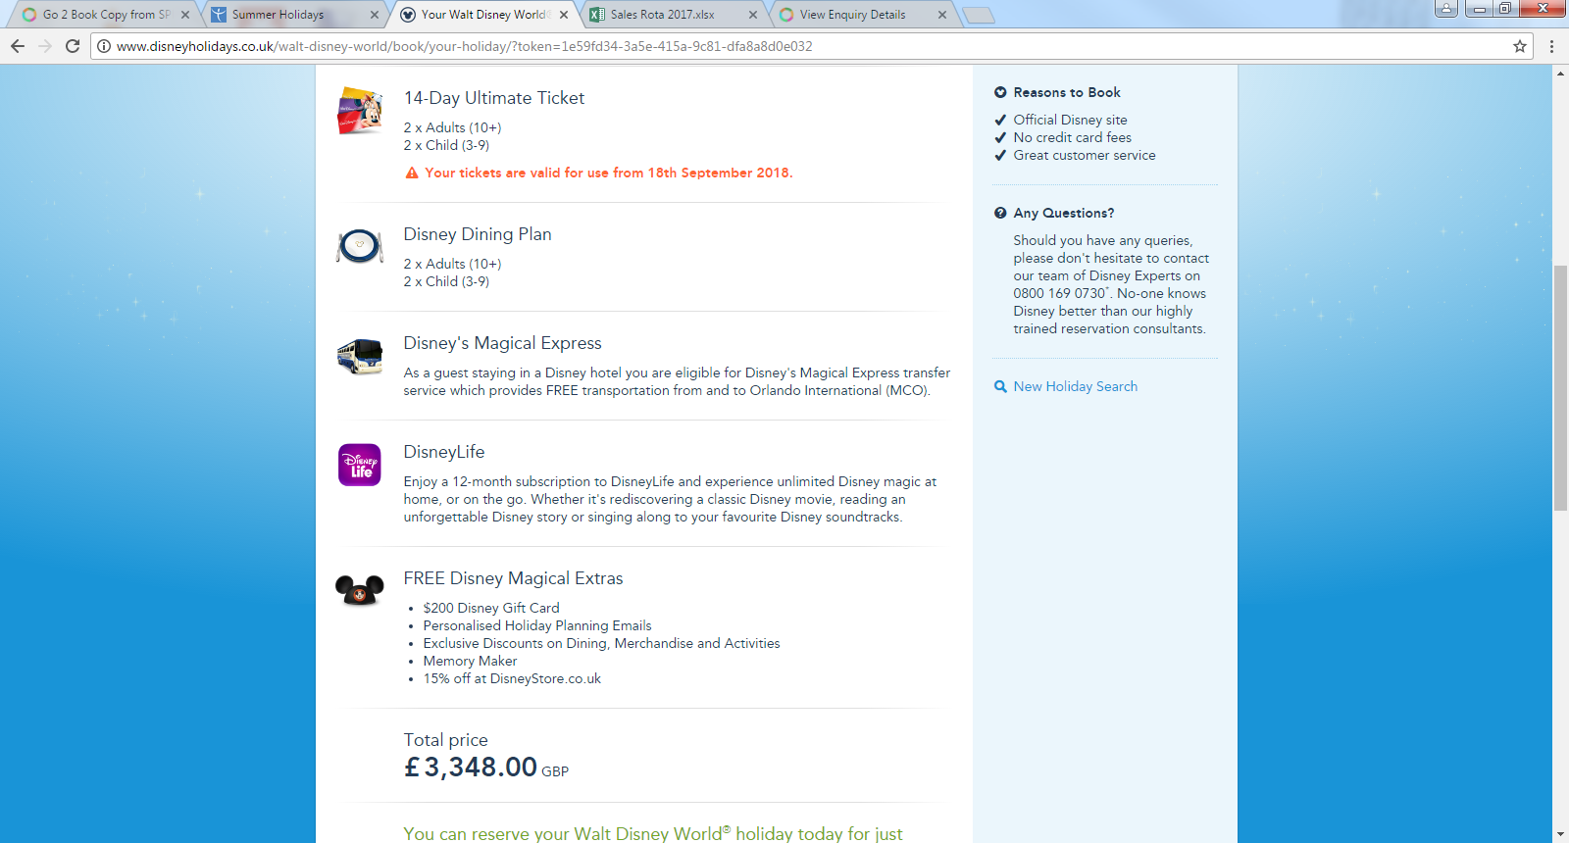1569x843 pixels.
Task: Click the Any Questions help icon
Action: pos(1000,213)
